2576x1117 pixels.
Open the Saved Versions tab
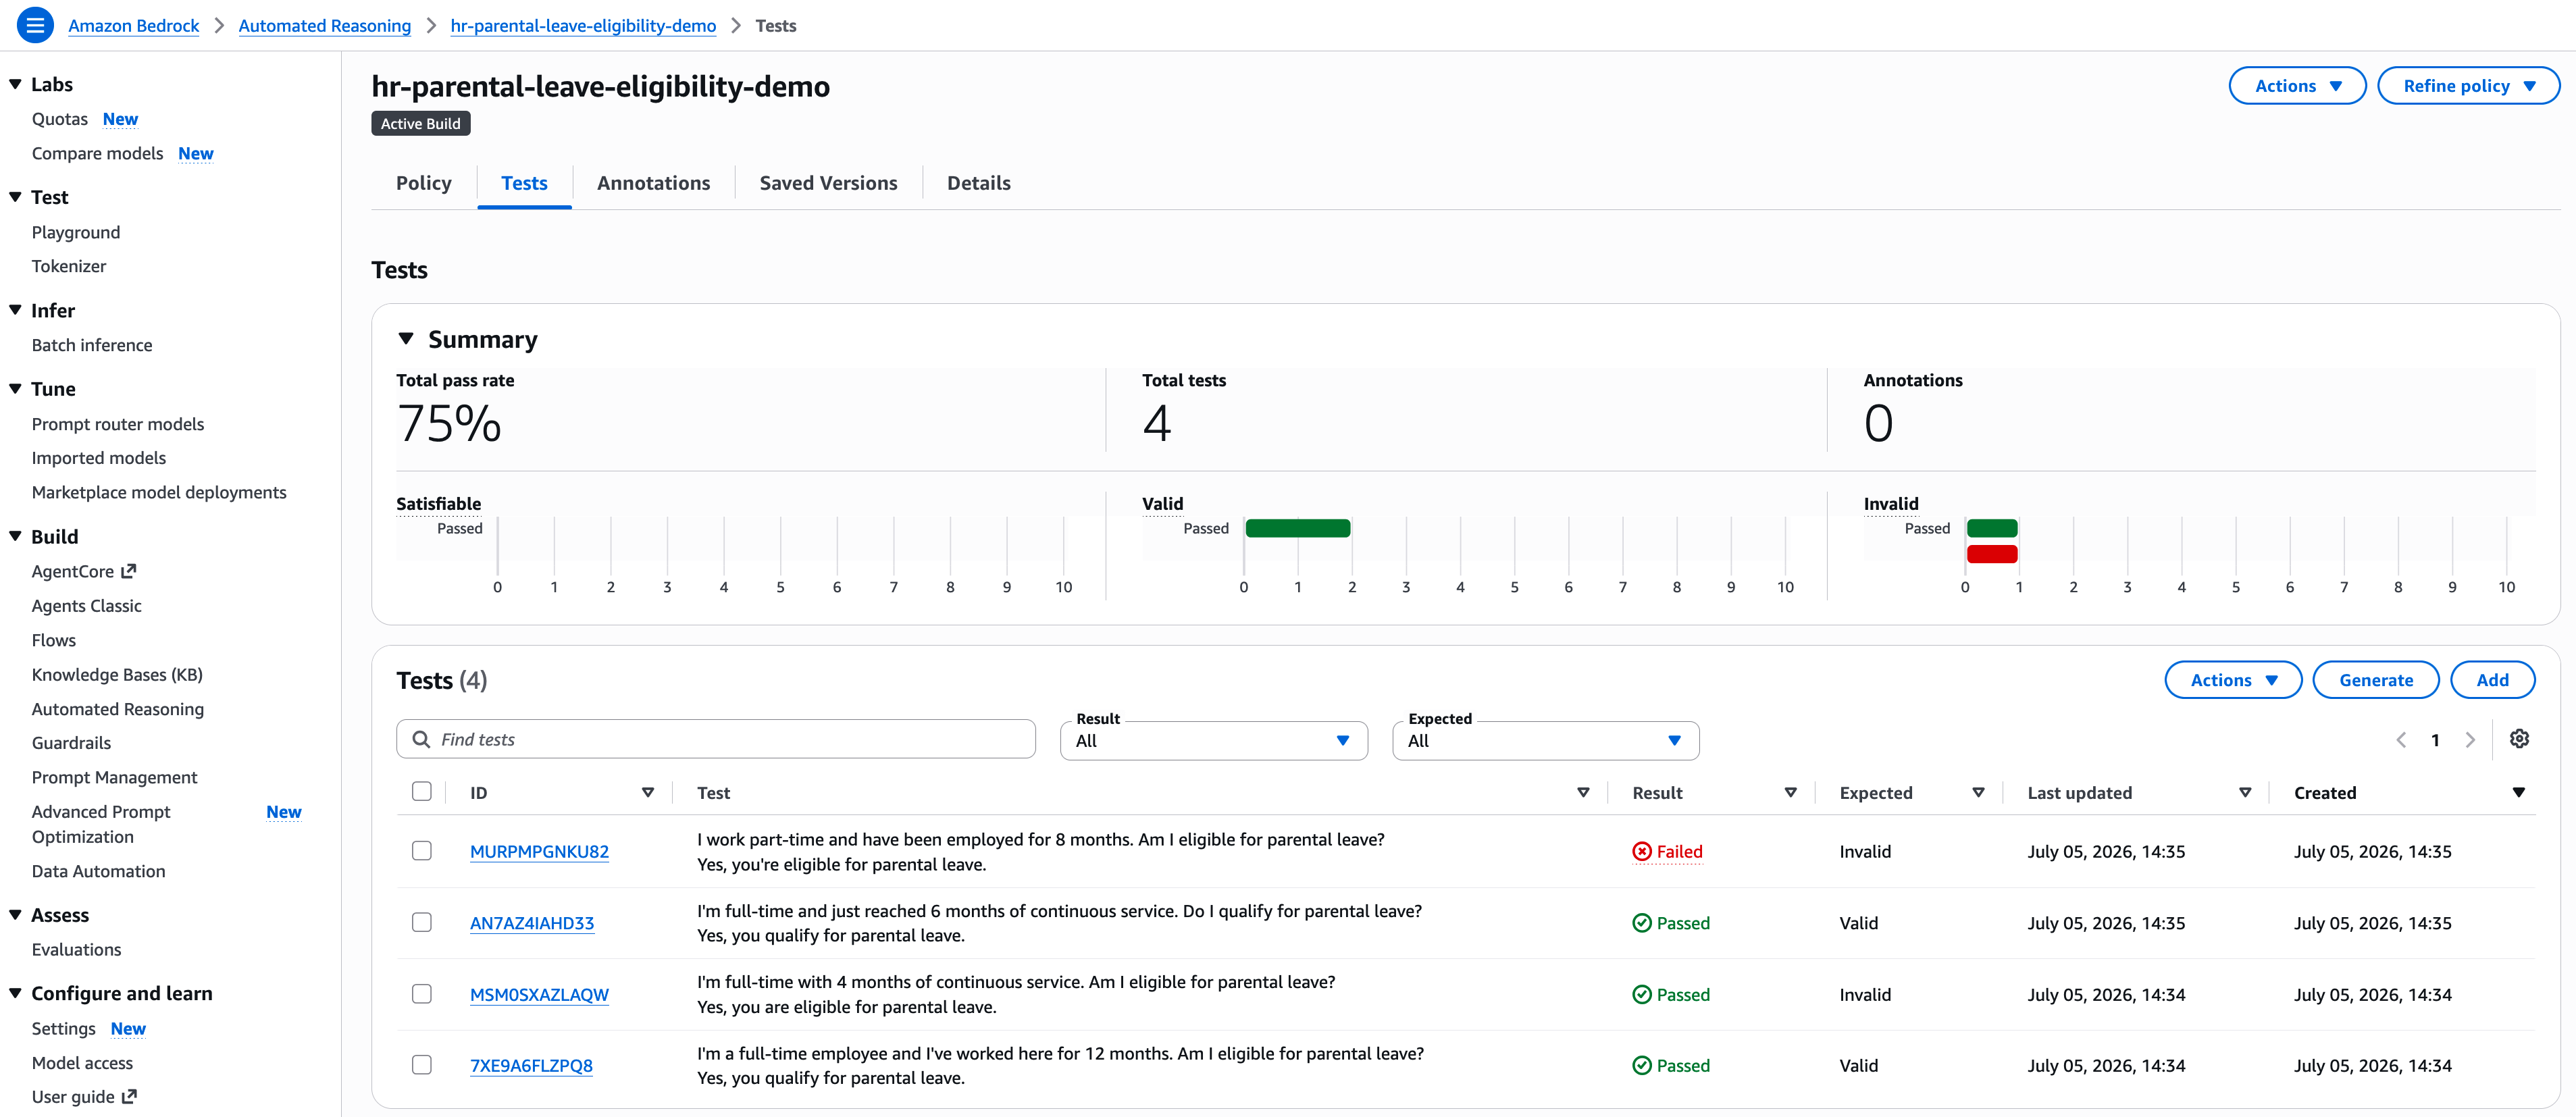[x=828, y=183]
